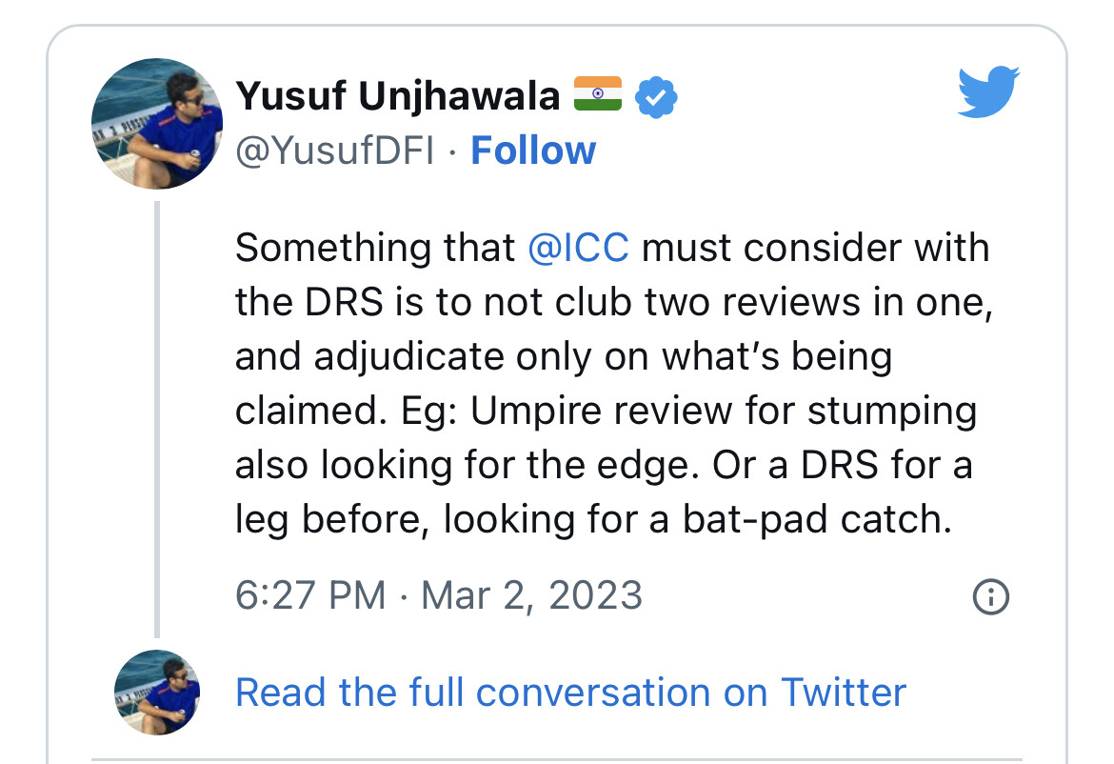Click the @YusufDFI handle
Image resolution: width=1114 pixels, height=764 pixels.
(334, 151)
